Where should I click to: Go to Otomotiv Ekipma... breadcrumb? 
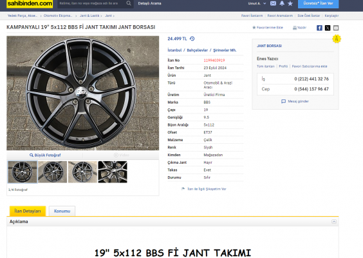58,15
